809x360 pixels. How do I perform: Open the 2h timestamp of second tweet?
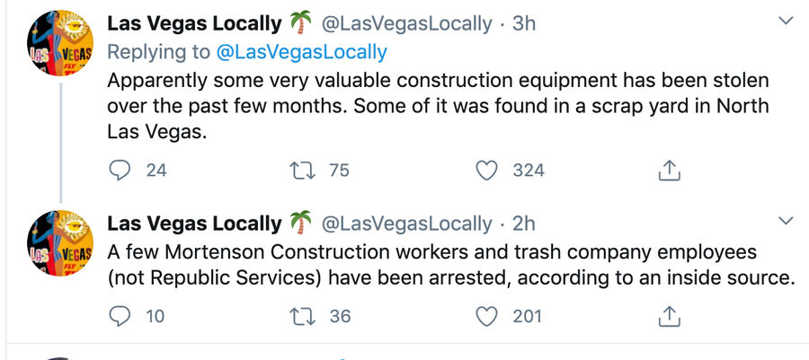click(524, 224)
